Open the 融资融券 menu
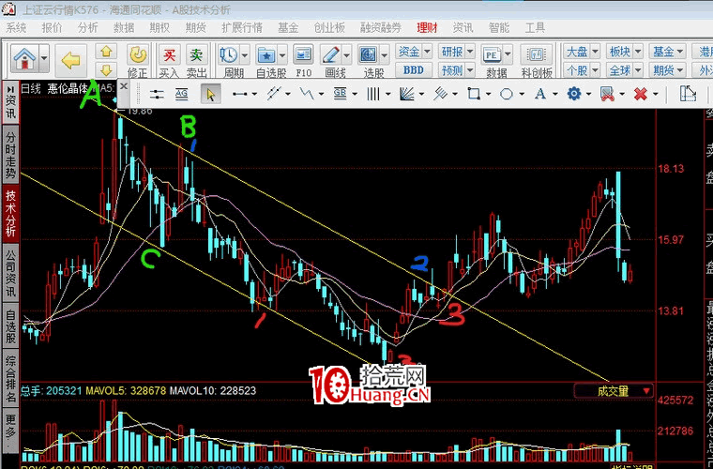This screenshot has height=469, width=713. [x=381, y=28]
